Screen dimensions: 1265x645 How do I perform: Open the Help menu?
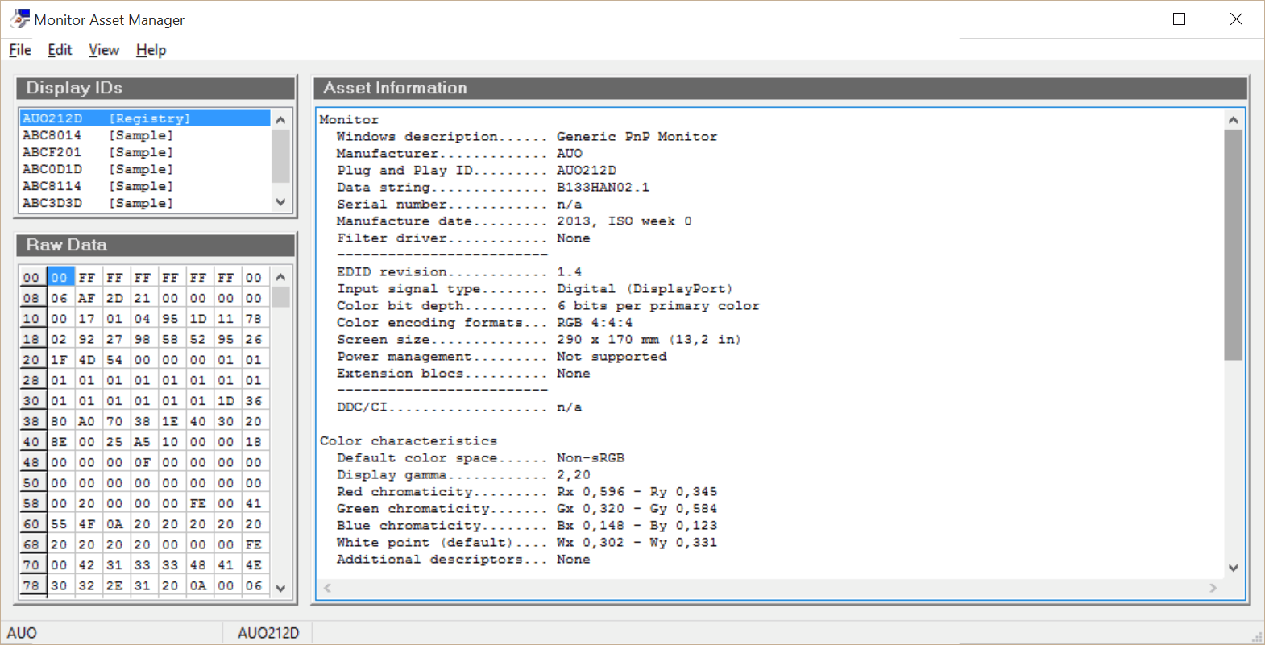[x=151, y=50]
